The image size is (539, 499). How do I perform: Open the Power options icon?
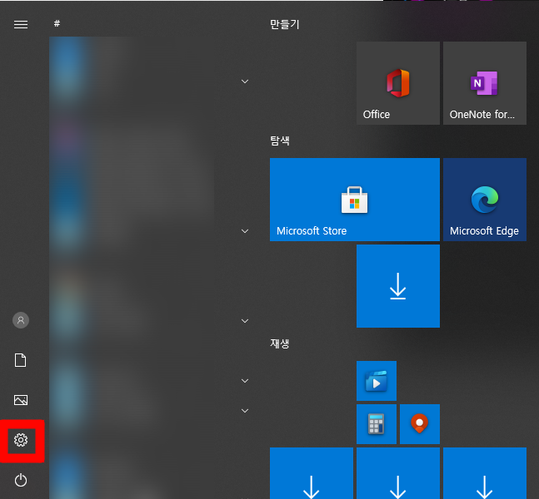[21, 480]
